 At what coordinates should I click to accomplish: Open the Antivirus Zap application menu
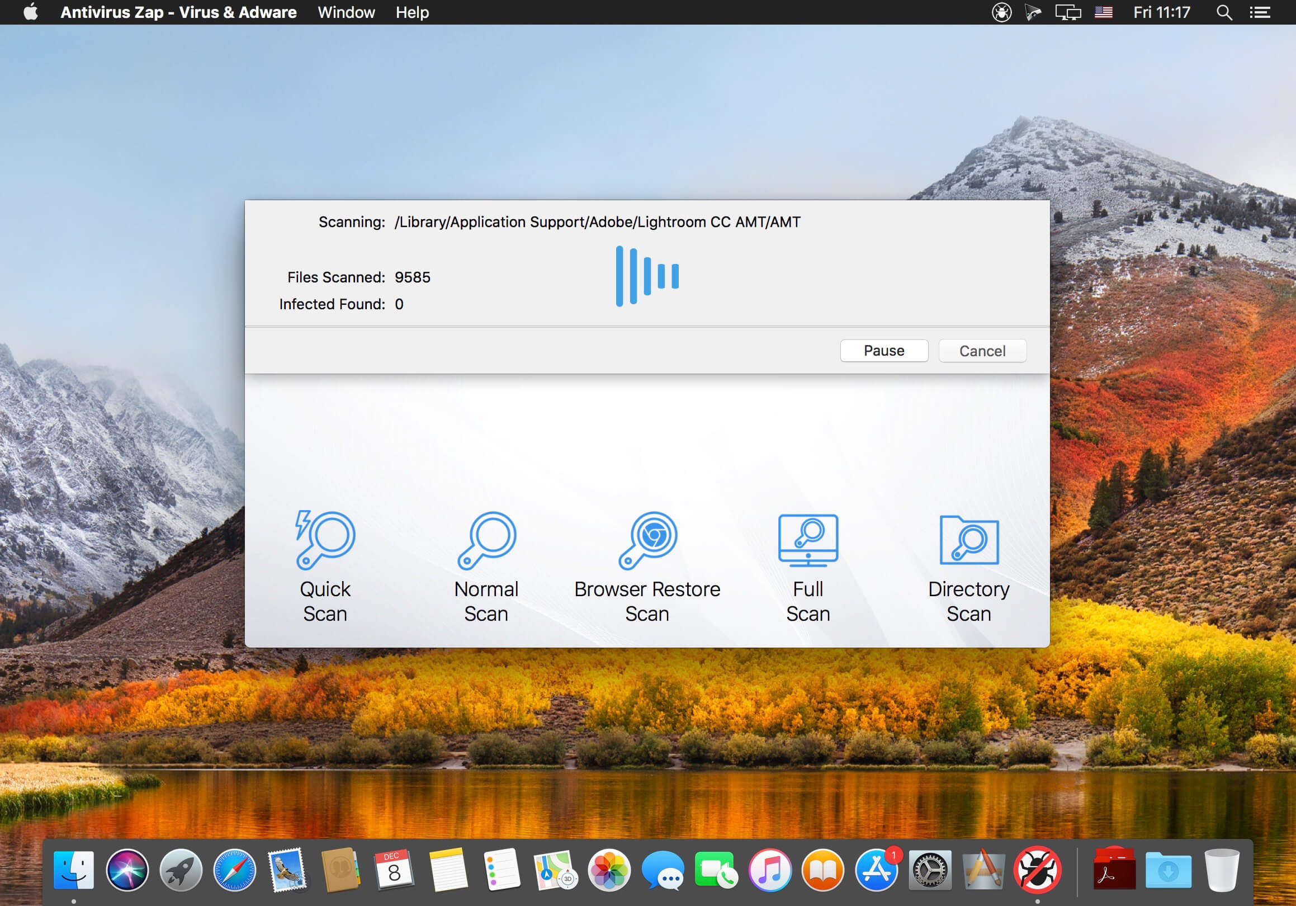click(x=178, y=12)
